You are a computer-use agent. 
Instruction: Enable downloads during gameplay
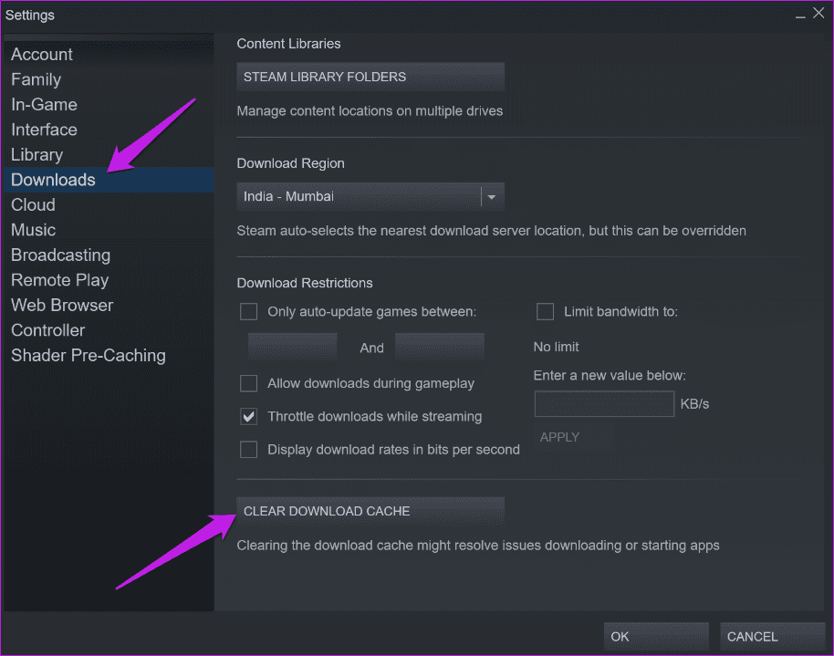[248, 383]
